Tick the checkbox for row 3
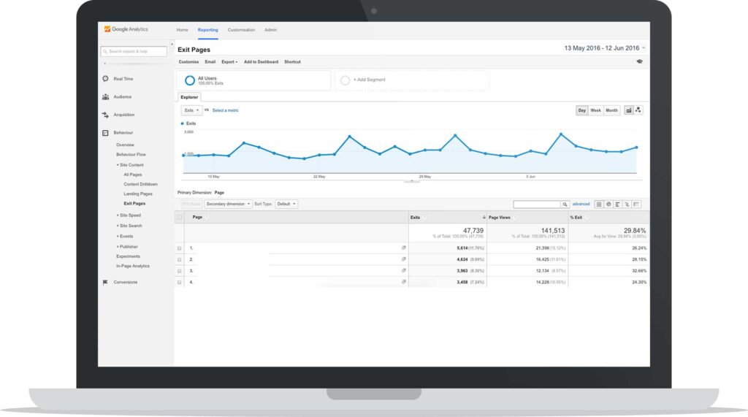Viewport: 748px width, 417px height. coord(180,271)
